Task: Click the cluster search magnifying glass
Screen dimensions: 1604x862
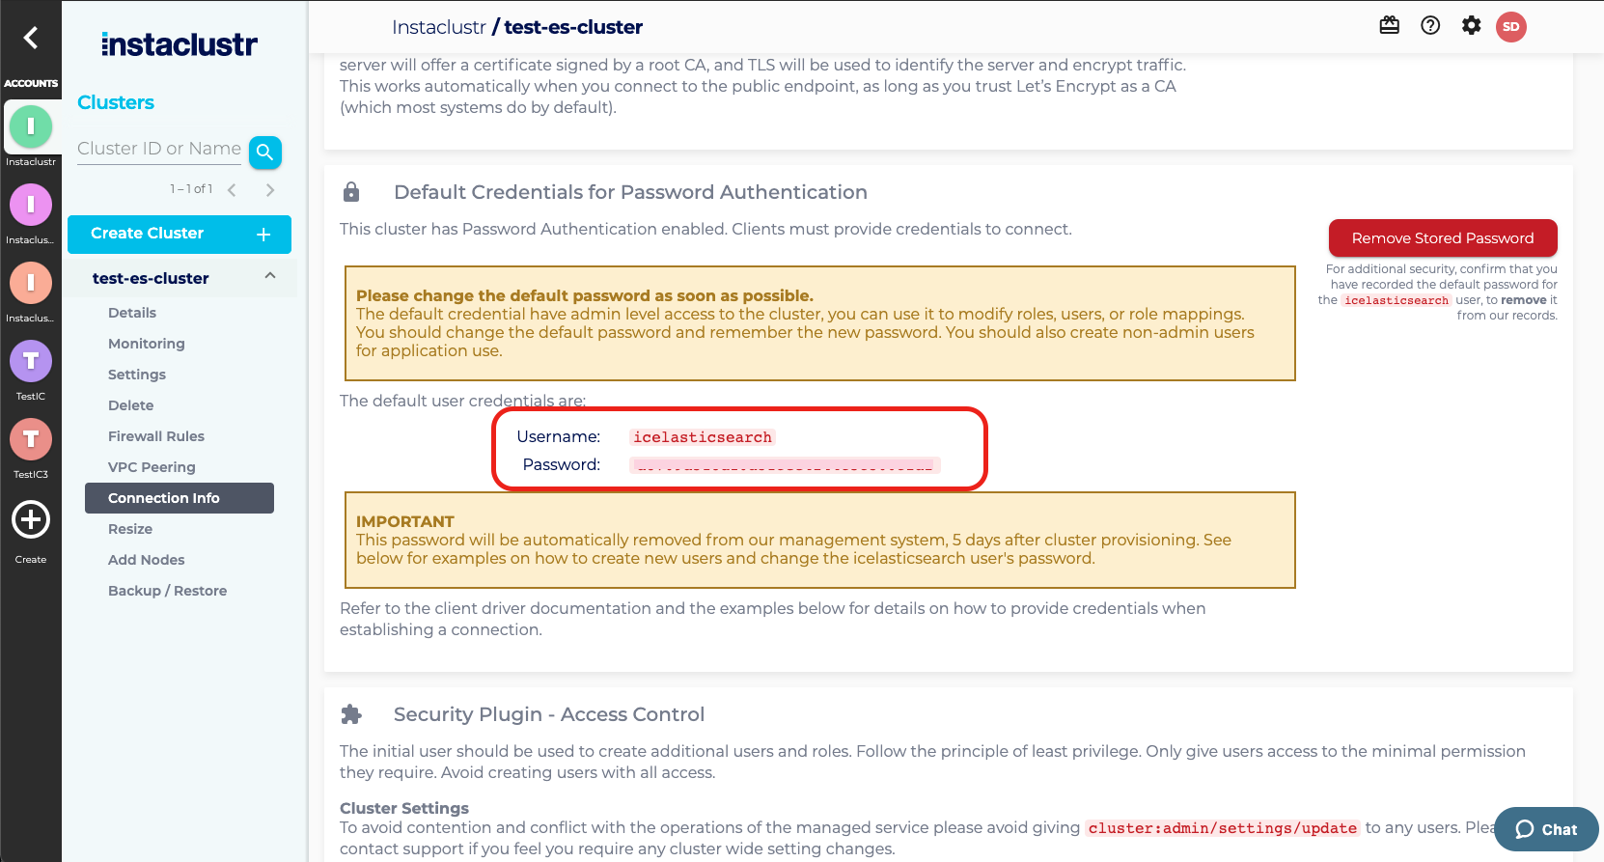Action: [264, 152]
